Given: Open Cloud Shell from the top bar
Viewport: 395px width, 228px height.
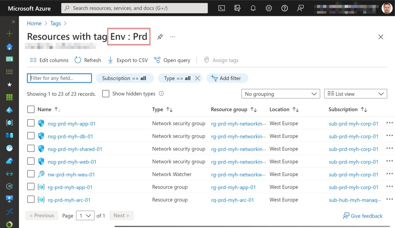Looking at the screenshot, I should 221,8.
